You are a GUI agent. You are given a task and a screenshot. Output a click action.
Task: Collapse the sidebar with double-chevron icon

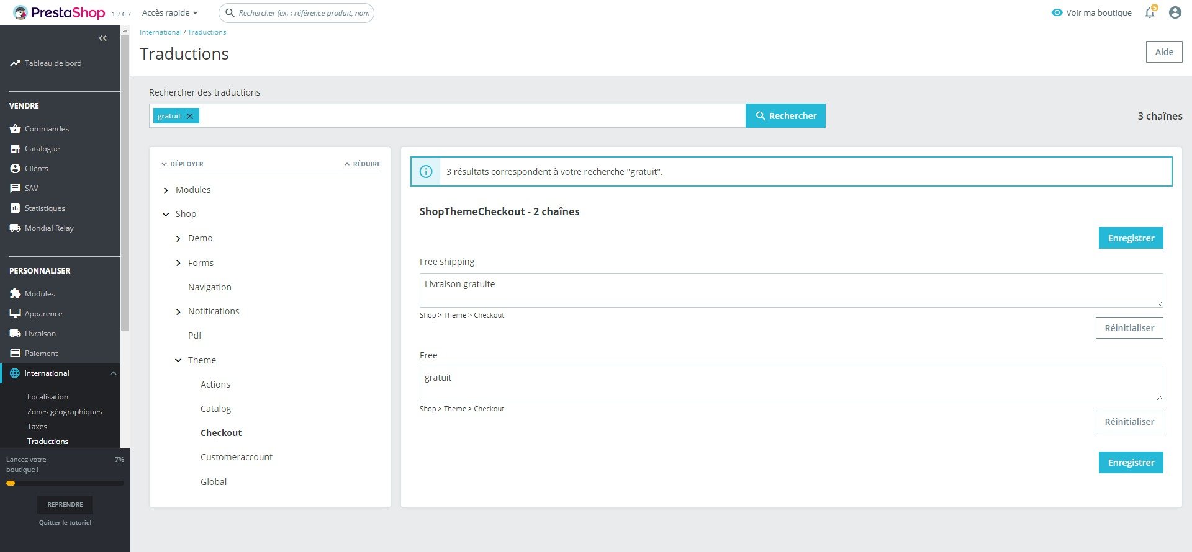(x=102, y=38)
